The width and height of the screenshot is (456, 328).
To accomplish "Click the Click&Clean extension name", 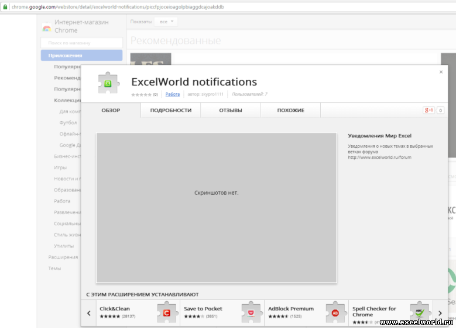I will pos(115,309).
